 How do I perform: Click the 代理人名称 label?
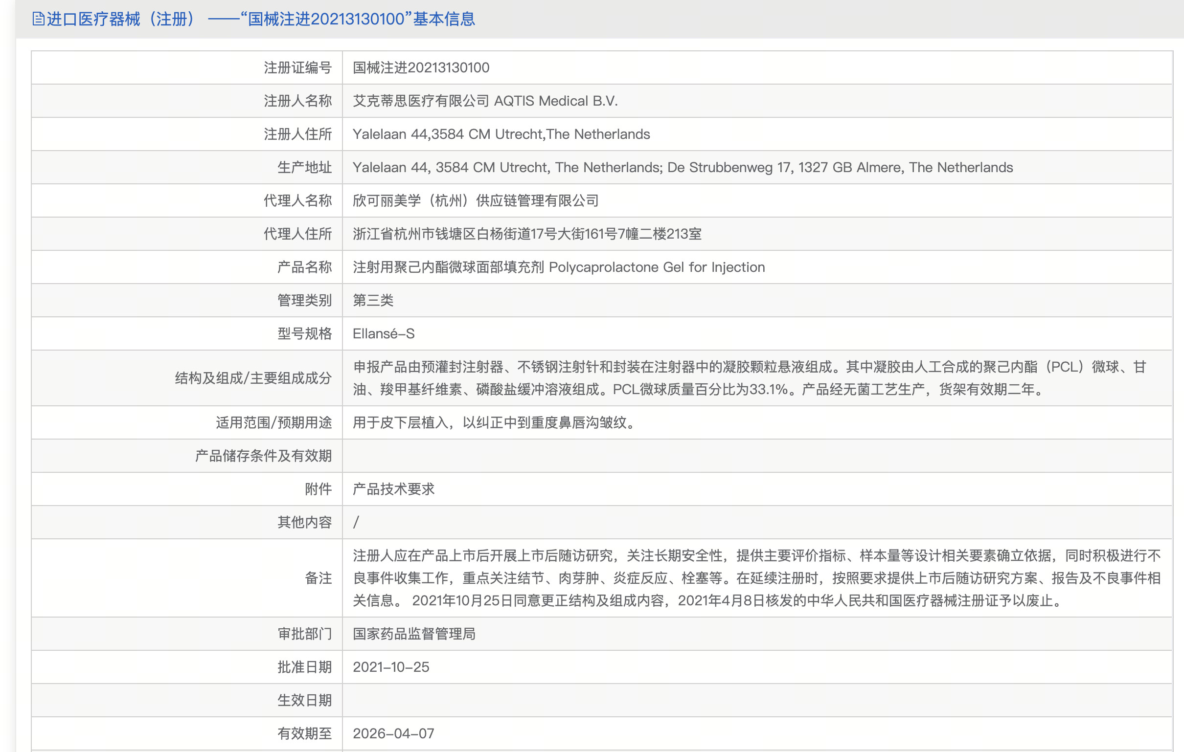(297, 201)
